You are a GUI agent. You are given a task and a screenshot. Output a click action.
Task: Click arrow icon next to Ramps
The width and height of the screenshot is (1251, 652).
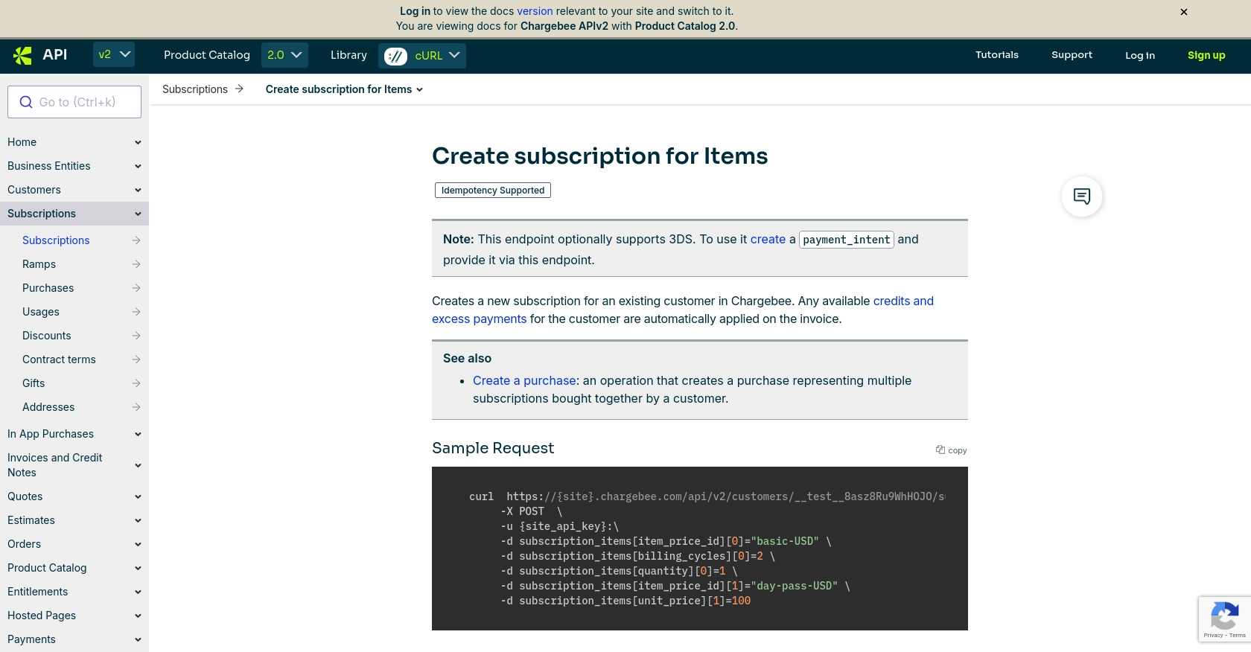tap(136, 264)
